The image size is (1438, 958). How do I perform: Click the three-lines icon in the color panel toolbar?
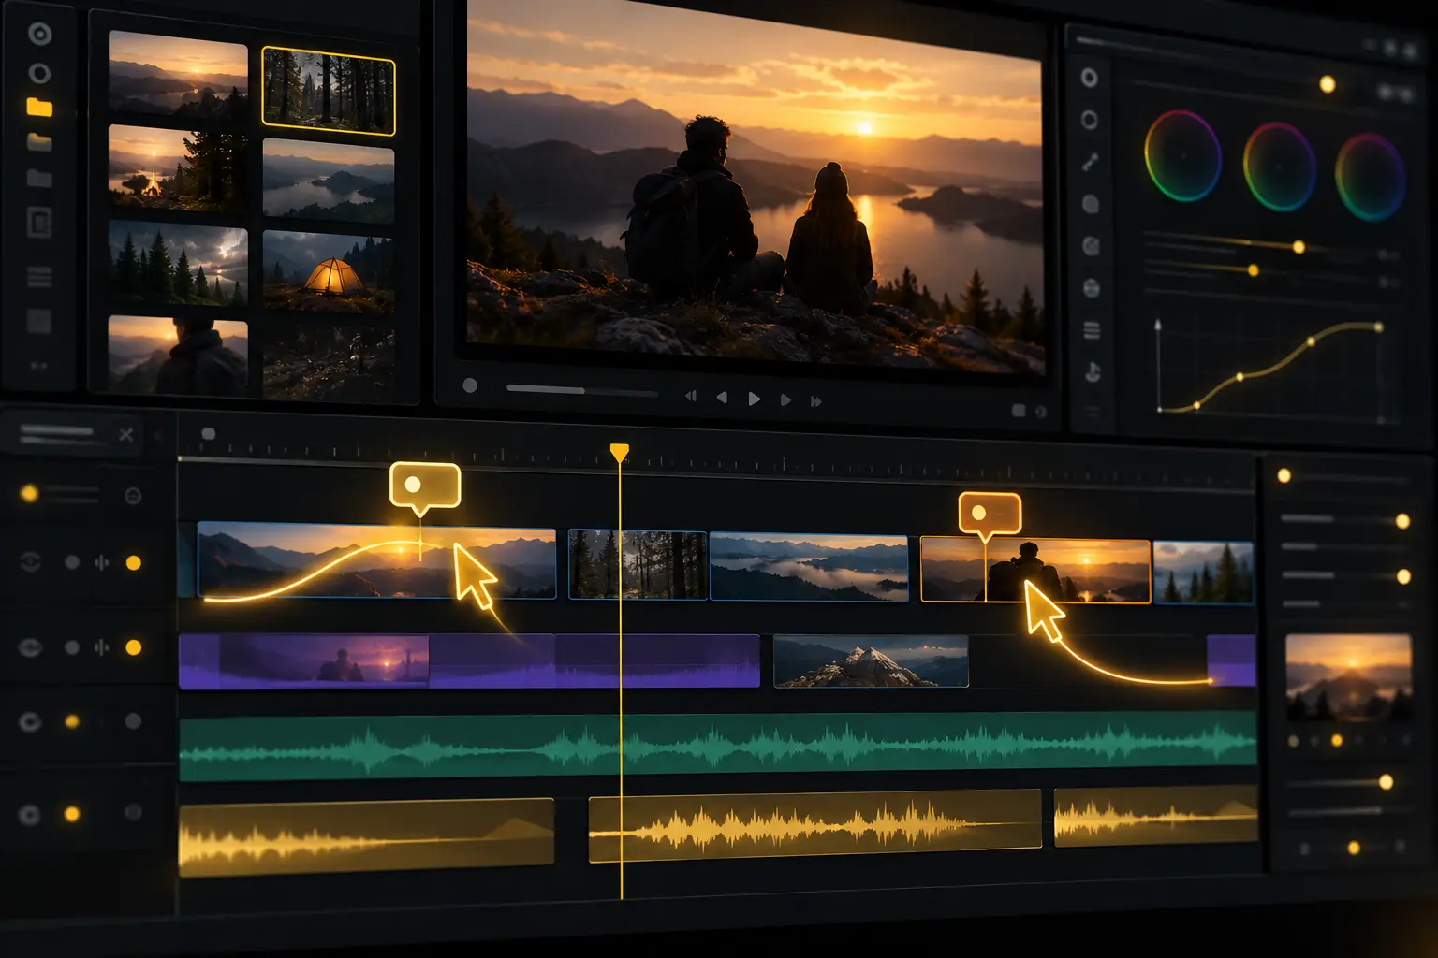point(1092,330)
